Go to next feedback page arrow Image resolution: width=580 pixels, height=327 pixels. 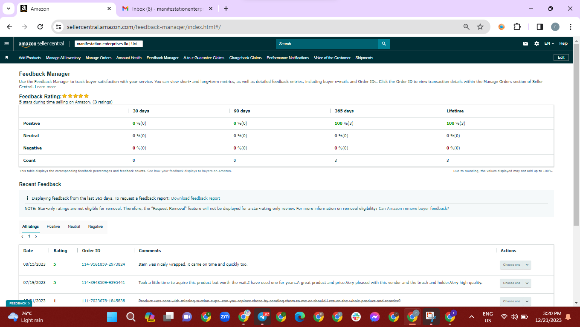(x=36, y=236)
